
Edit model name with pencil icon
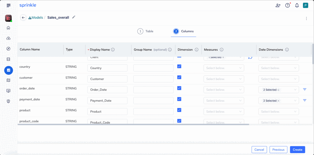pyautogui.click(x=74, y=17)
